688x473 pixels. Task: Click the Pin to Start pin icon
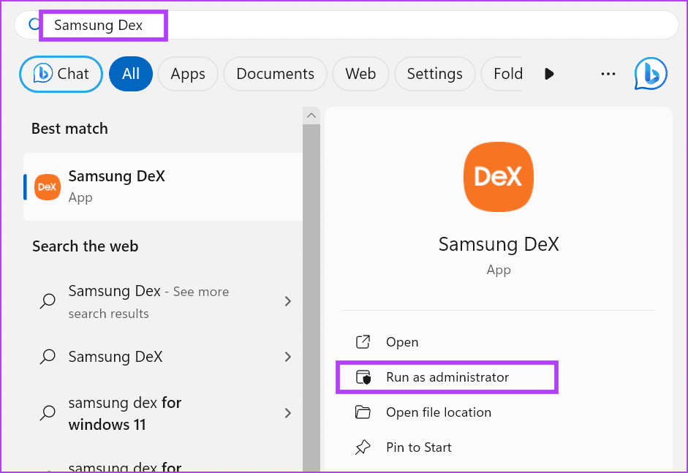pyautogui.click(x=363, y=447)
